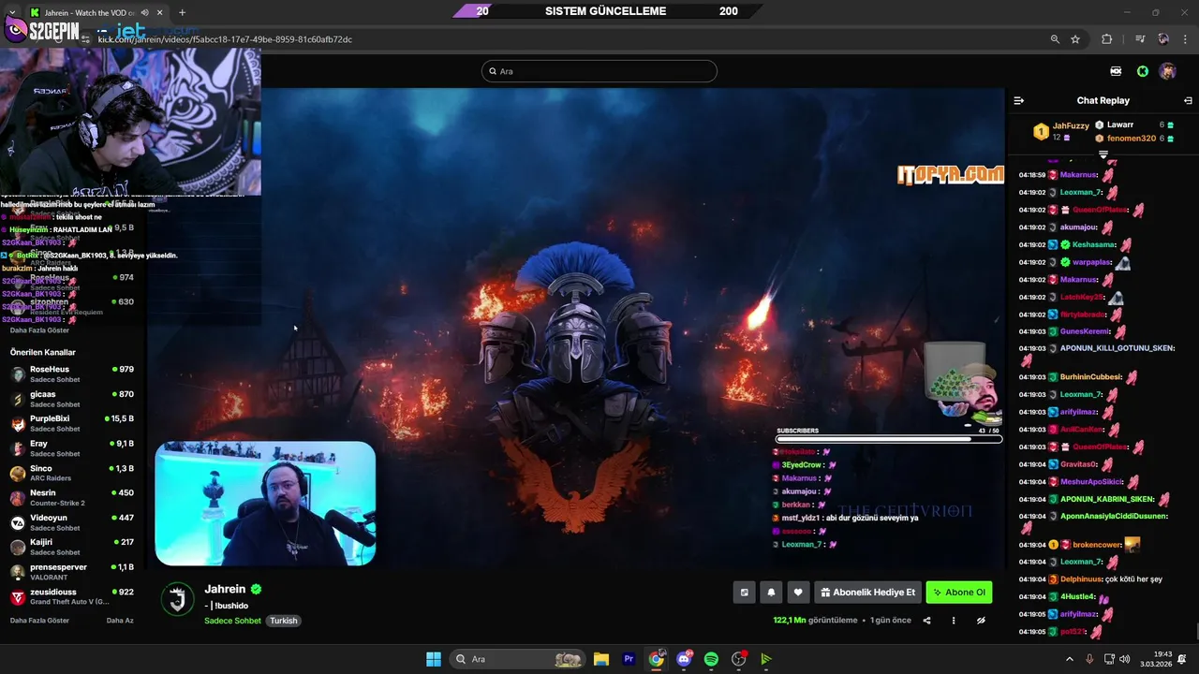Click username Delphinuus in chat replay
Image resolution: width=1199 pixels, height=674 pixels.
1081,579
